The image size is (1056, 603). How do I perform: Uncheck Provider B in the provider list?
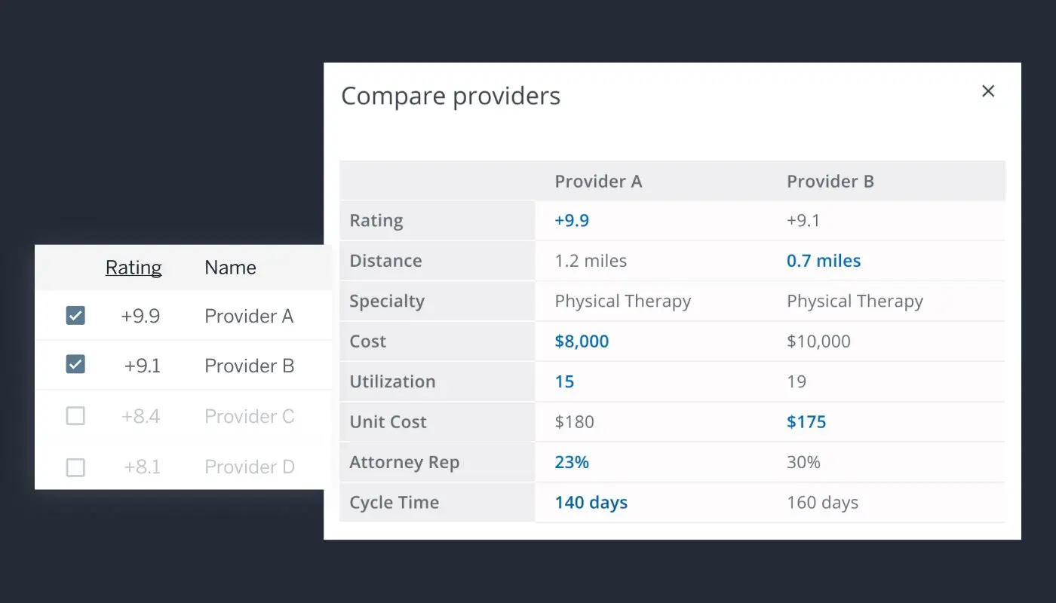(75, 365)
